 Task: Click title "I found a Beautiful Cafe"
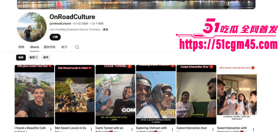30,128
